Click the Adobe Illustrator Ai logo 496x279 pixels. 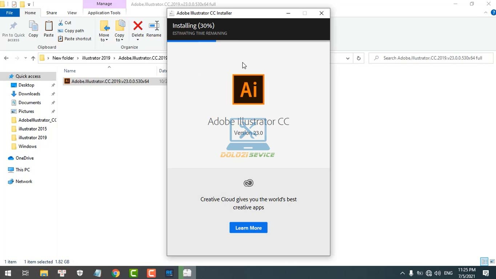point(248,89)
